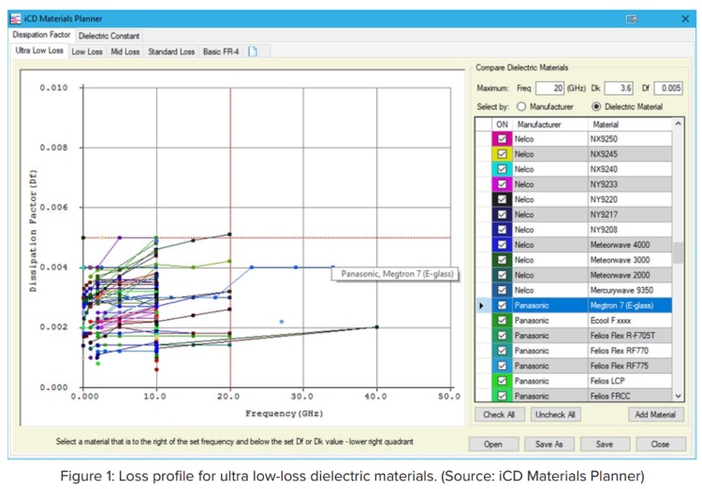Click the iCD Materials Planner app icon
The image size is (702, 489).
click(x=15, y=19)
